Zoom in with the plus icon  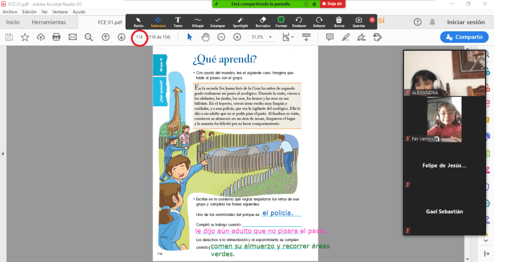tap(237, 37)
